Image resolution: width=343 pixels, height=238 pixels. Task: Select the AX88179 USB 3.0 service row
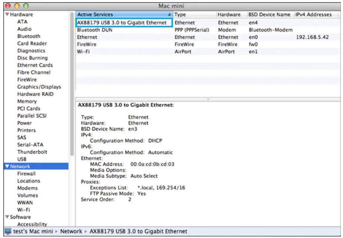point(208,23)
